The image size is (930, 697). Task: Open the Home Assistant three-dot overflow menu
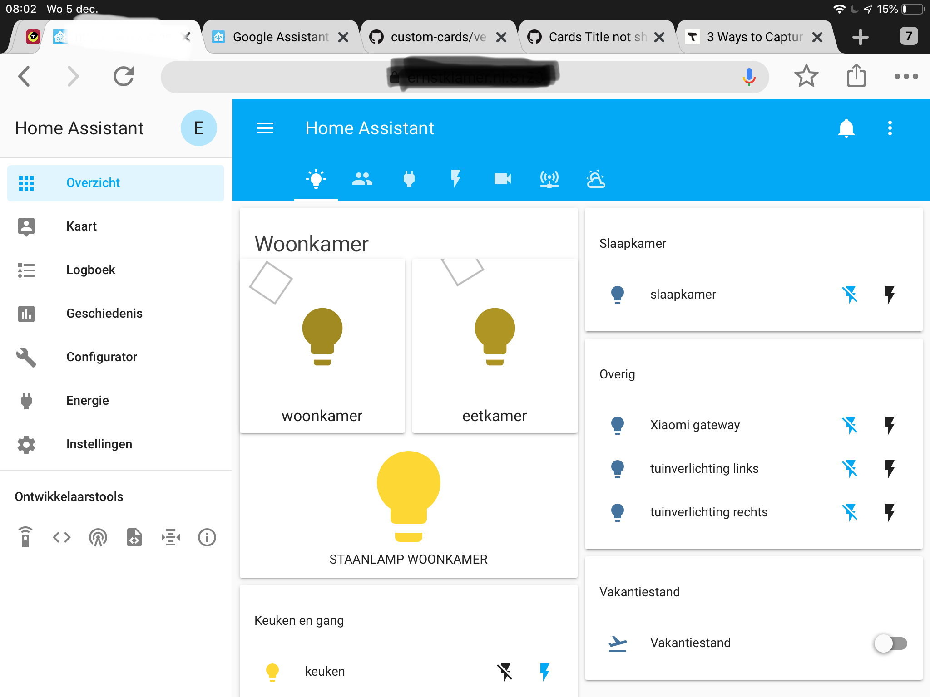tap(890, 128)
